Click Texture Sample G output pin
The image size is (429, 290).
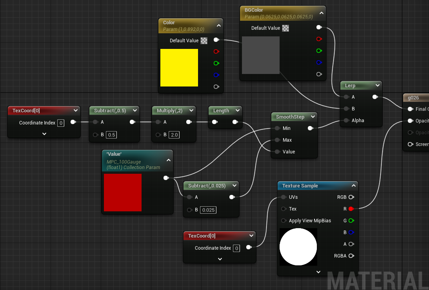tap(351, 221)
